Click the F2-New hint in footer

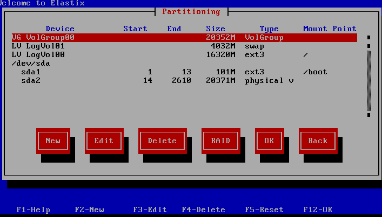[x=89, y=209]
